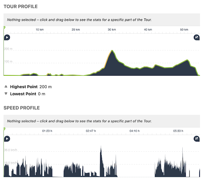Click the finish flag icon on the speed profile
The height and width of the screenshot is (182, 204).
point(197,139)
